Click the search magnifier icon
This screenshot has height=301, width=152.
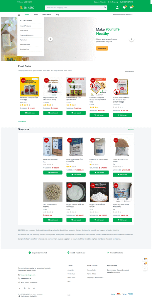(105, 8)
